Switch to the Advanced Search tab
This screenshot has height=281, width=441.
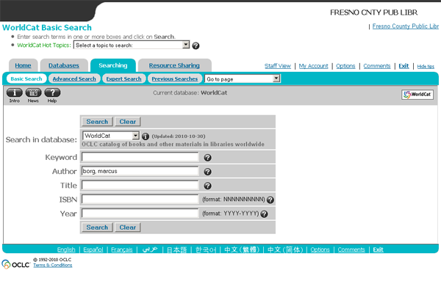(x=74, y=79)
